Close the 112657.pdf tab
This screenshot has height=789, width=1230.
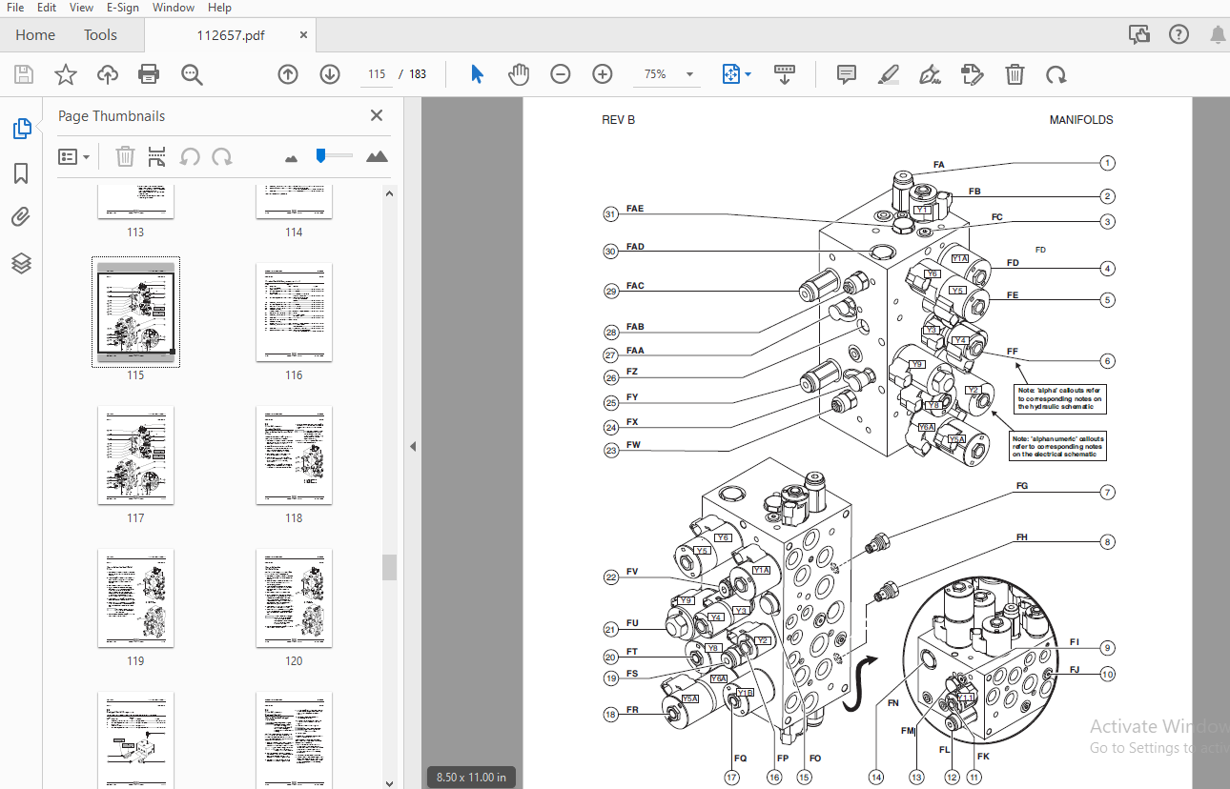[303, 34]
